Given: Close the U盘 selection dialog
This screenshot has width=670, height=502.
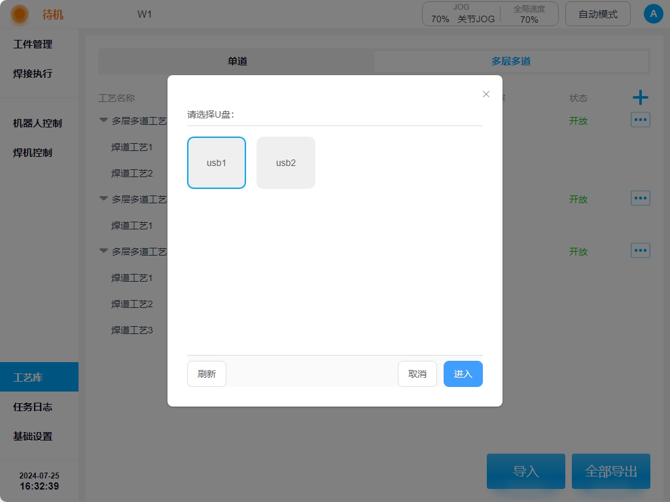Looking at the screenshot, I should [x=486, y=94].
